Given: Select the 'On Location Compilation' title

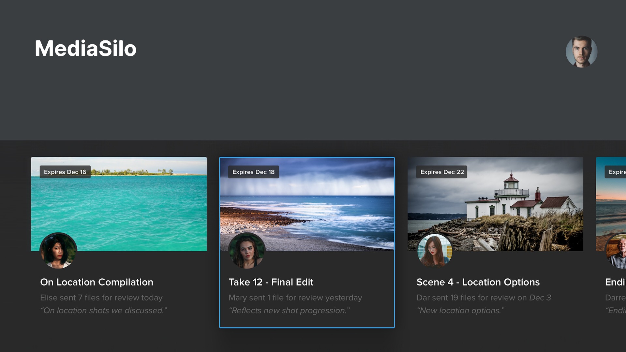Looking at the screenshot, I should 97,282.
